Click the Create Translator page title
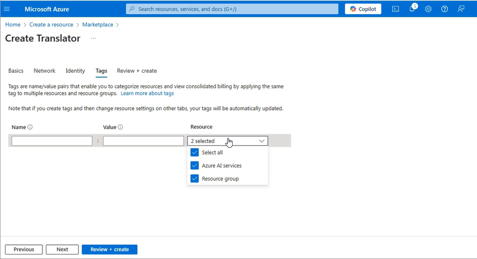Image resolution: width=477 pixels, height=259 pixels. (x=42, y=38)
